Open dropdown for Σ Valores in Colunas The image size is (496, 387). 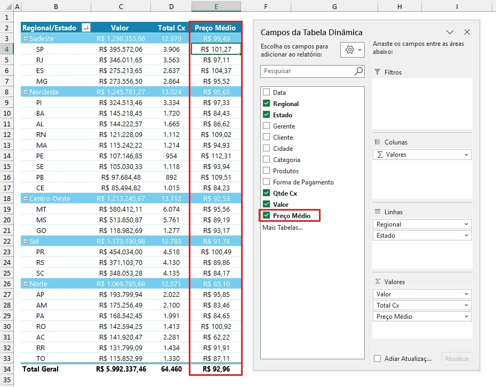tap(466, 155)
